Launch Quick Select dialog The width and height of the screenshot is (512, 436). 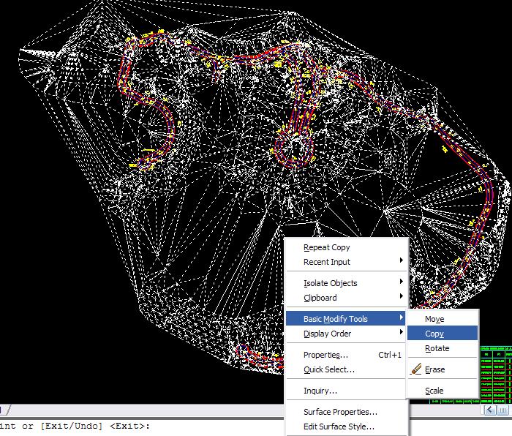coord(329,369)
